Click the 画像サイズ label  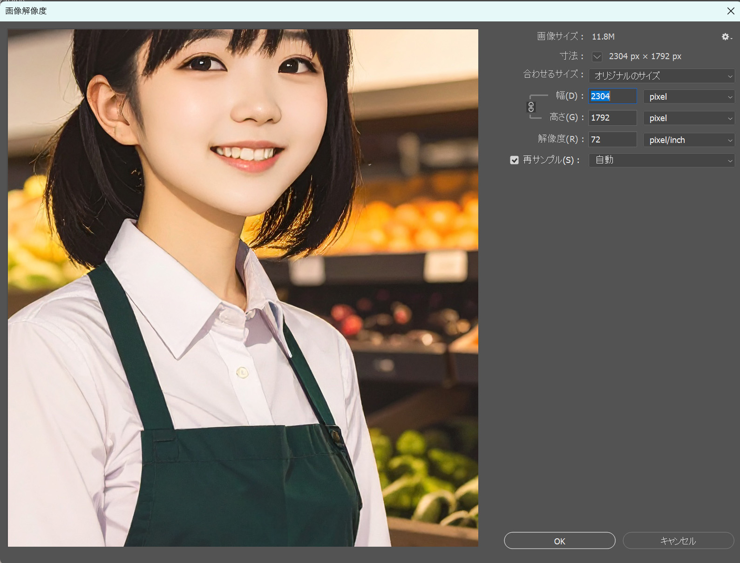pyautogui.click(x=560, y=36)
